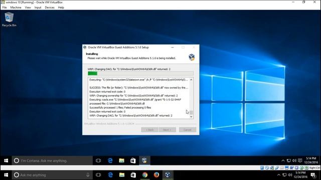Open the File menu in VirtualBox
The width and height of the screenshot is (321, 180).
5,7
